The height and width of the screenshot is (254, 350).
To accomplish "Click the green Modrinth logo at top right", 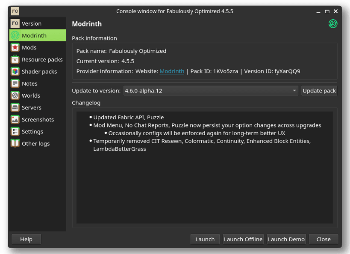I will (333, 23).
